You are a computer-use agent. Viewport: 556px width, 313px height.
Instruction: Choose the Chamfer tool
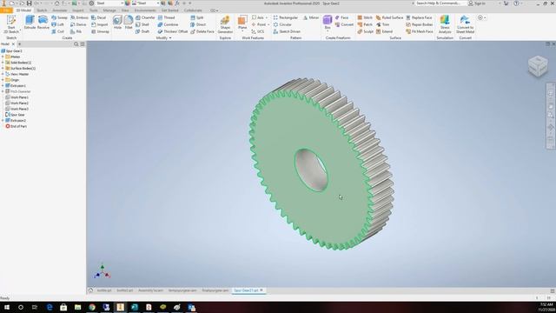(x=145, y=17)
